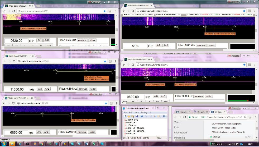Screen dimensions: 259x147
Task: Click narrower filter in 9620 kHz window
Action: 82,40
